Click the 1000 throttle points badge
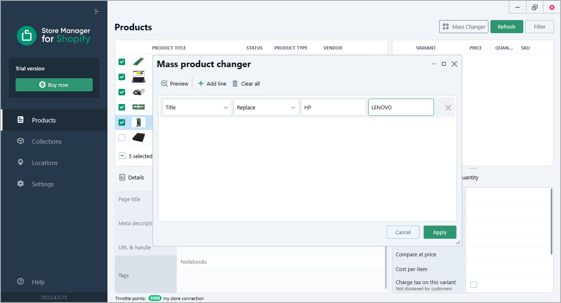This screenshot has width=561, height=303. (155, 298)
